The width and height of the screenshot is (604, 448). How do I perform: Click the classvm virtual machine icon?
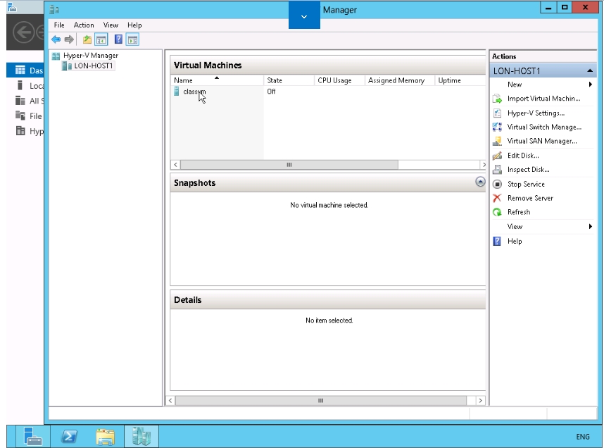[177, 92]
